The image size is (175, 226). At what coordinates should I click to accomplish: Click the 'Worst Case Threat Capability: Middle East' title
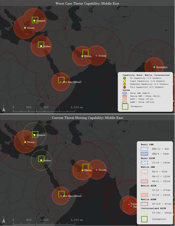coord(87,3)
